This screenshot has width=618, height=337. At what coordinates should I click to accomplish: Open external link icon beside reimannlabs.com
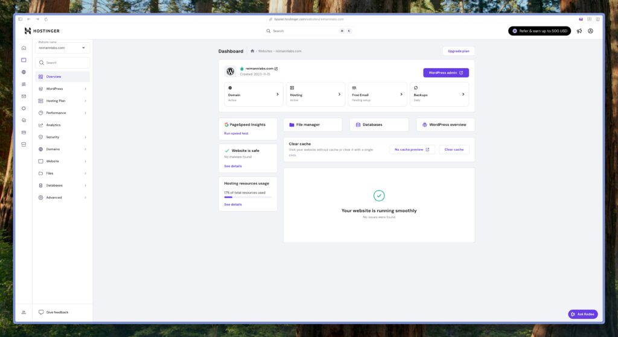(276, 69)
